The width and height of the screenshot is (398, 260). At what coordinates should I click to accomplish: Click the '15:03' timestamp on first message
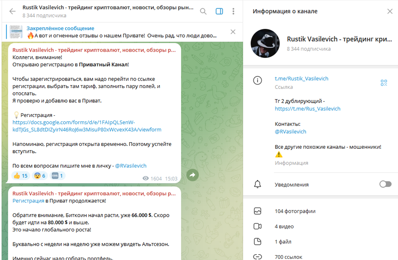tap(171, 179)
